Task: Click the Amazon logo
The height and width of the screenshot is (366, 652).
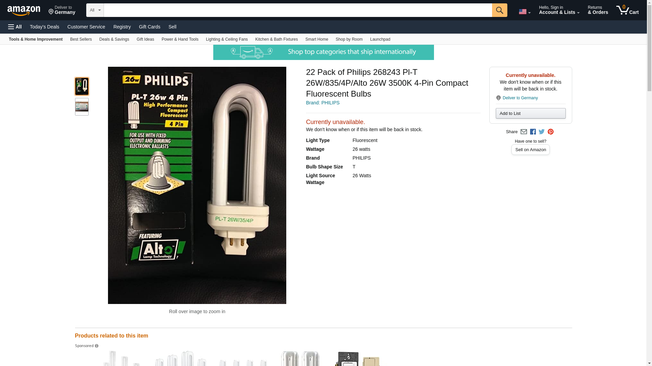Action: click(24, 11)
